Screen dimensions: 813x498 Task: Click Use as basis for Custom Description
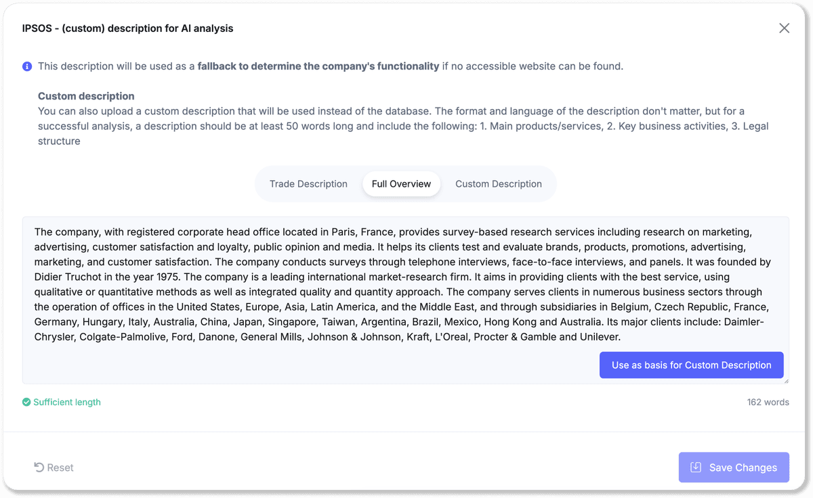(x=691, y=365)
